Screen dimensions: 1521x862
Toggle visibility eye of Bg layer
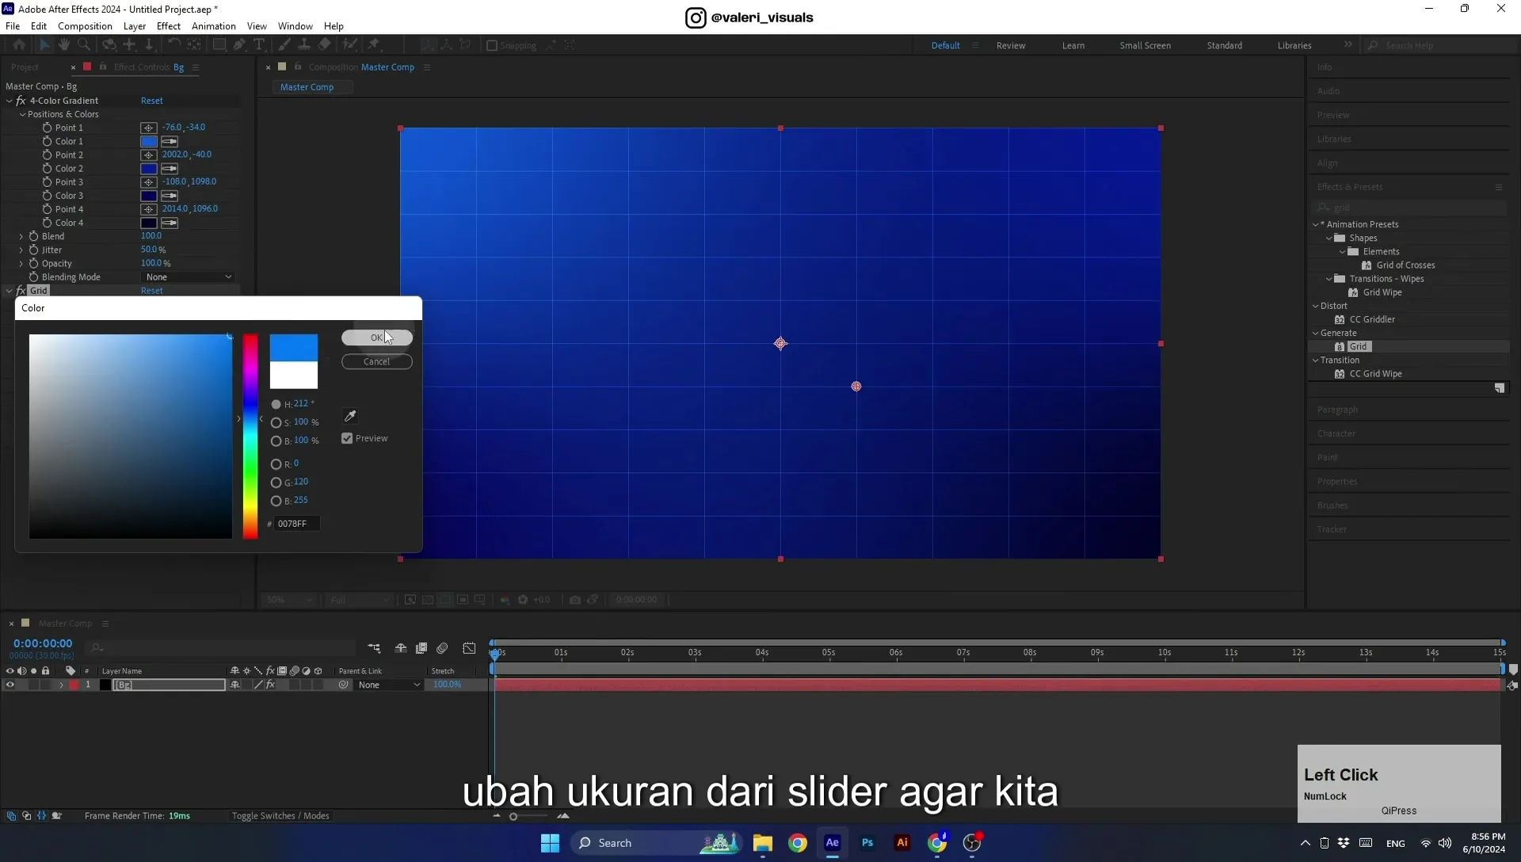point(10,685)
